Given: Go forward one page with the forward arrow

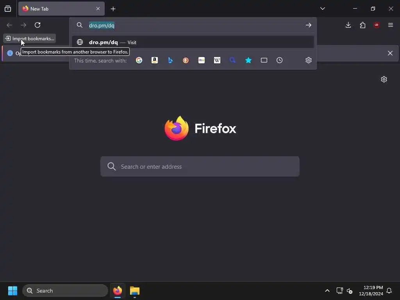Looking at the screenshot, I should pyautogui.click(x=23, y=25).
